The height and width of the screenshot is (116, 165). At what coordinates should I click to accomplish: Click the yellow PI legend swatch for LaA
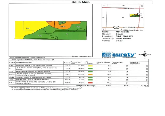(90, 66)
